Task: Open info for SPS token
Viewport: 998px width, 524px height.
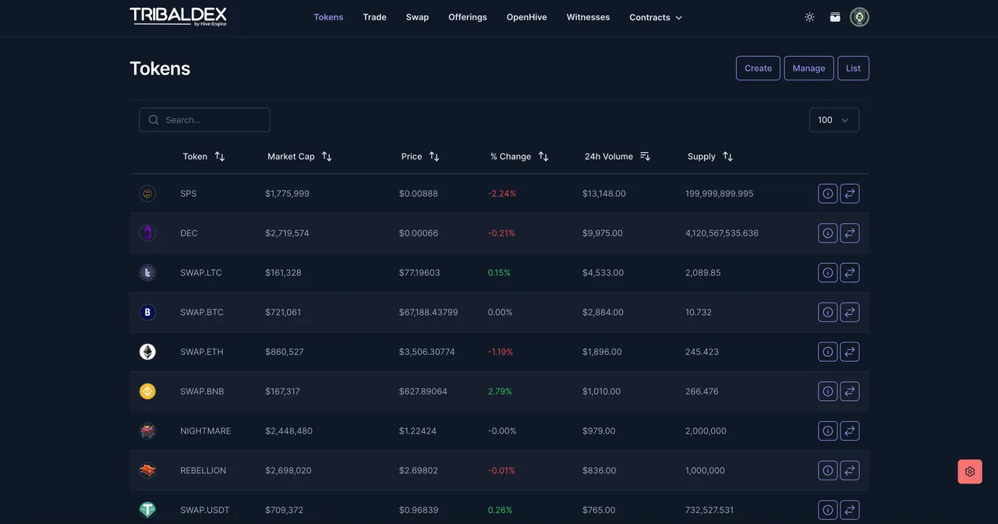Action: 828,193
